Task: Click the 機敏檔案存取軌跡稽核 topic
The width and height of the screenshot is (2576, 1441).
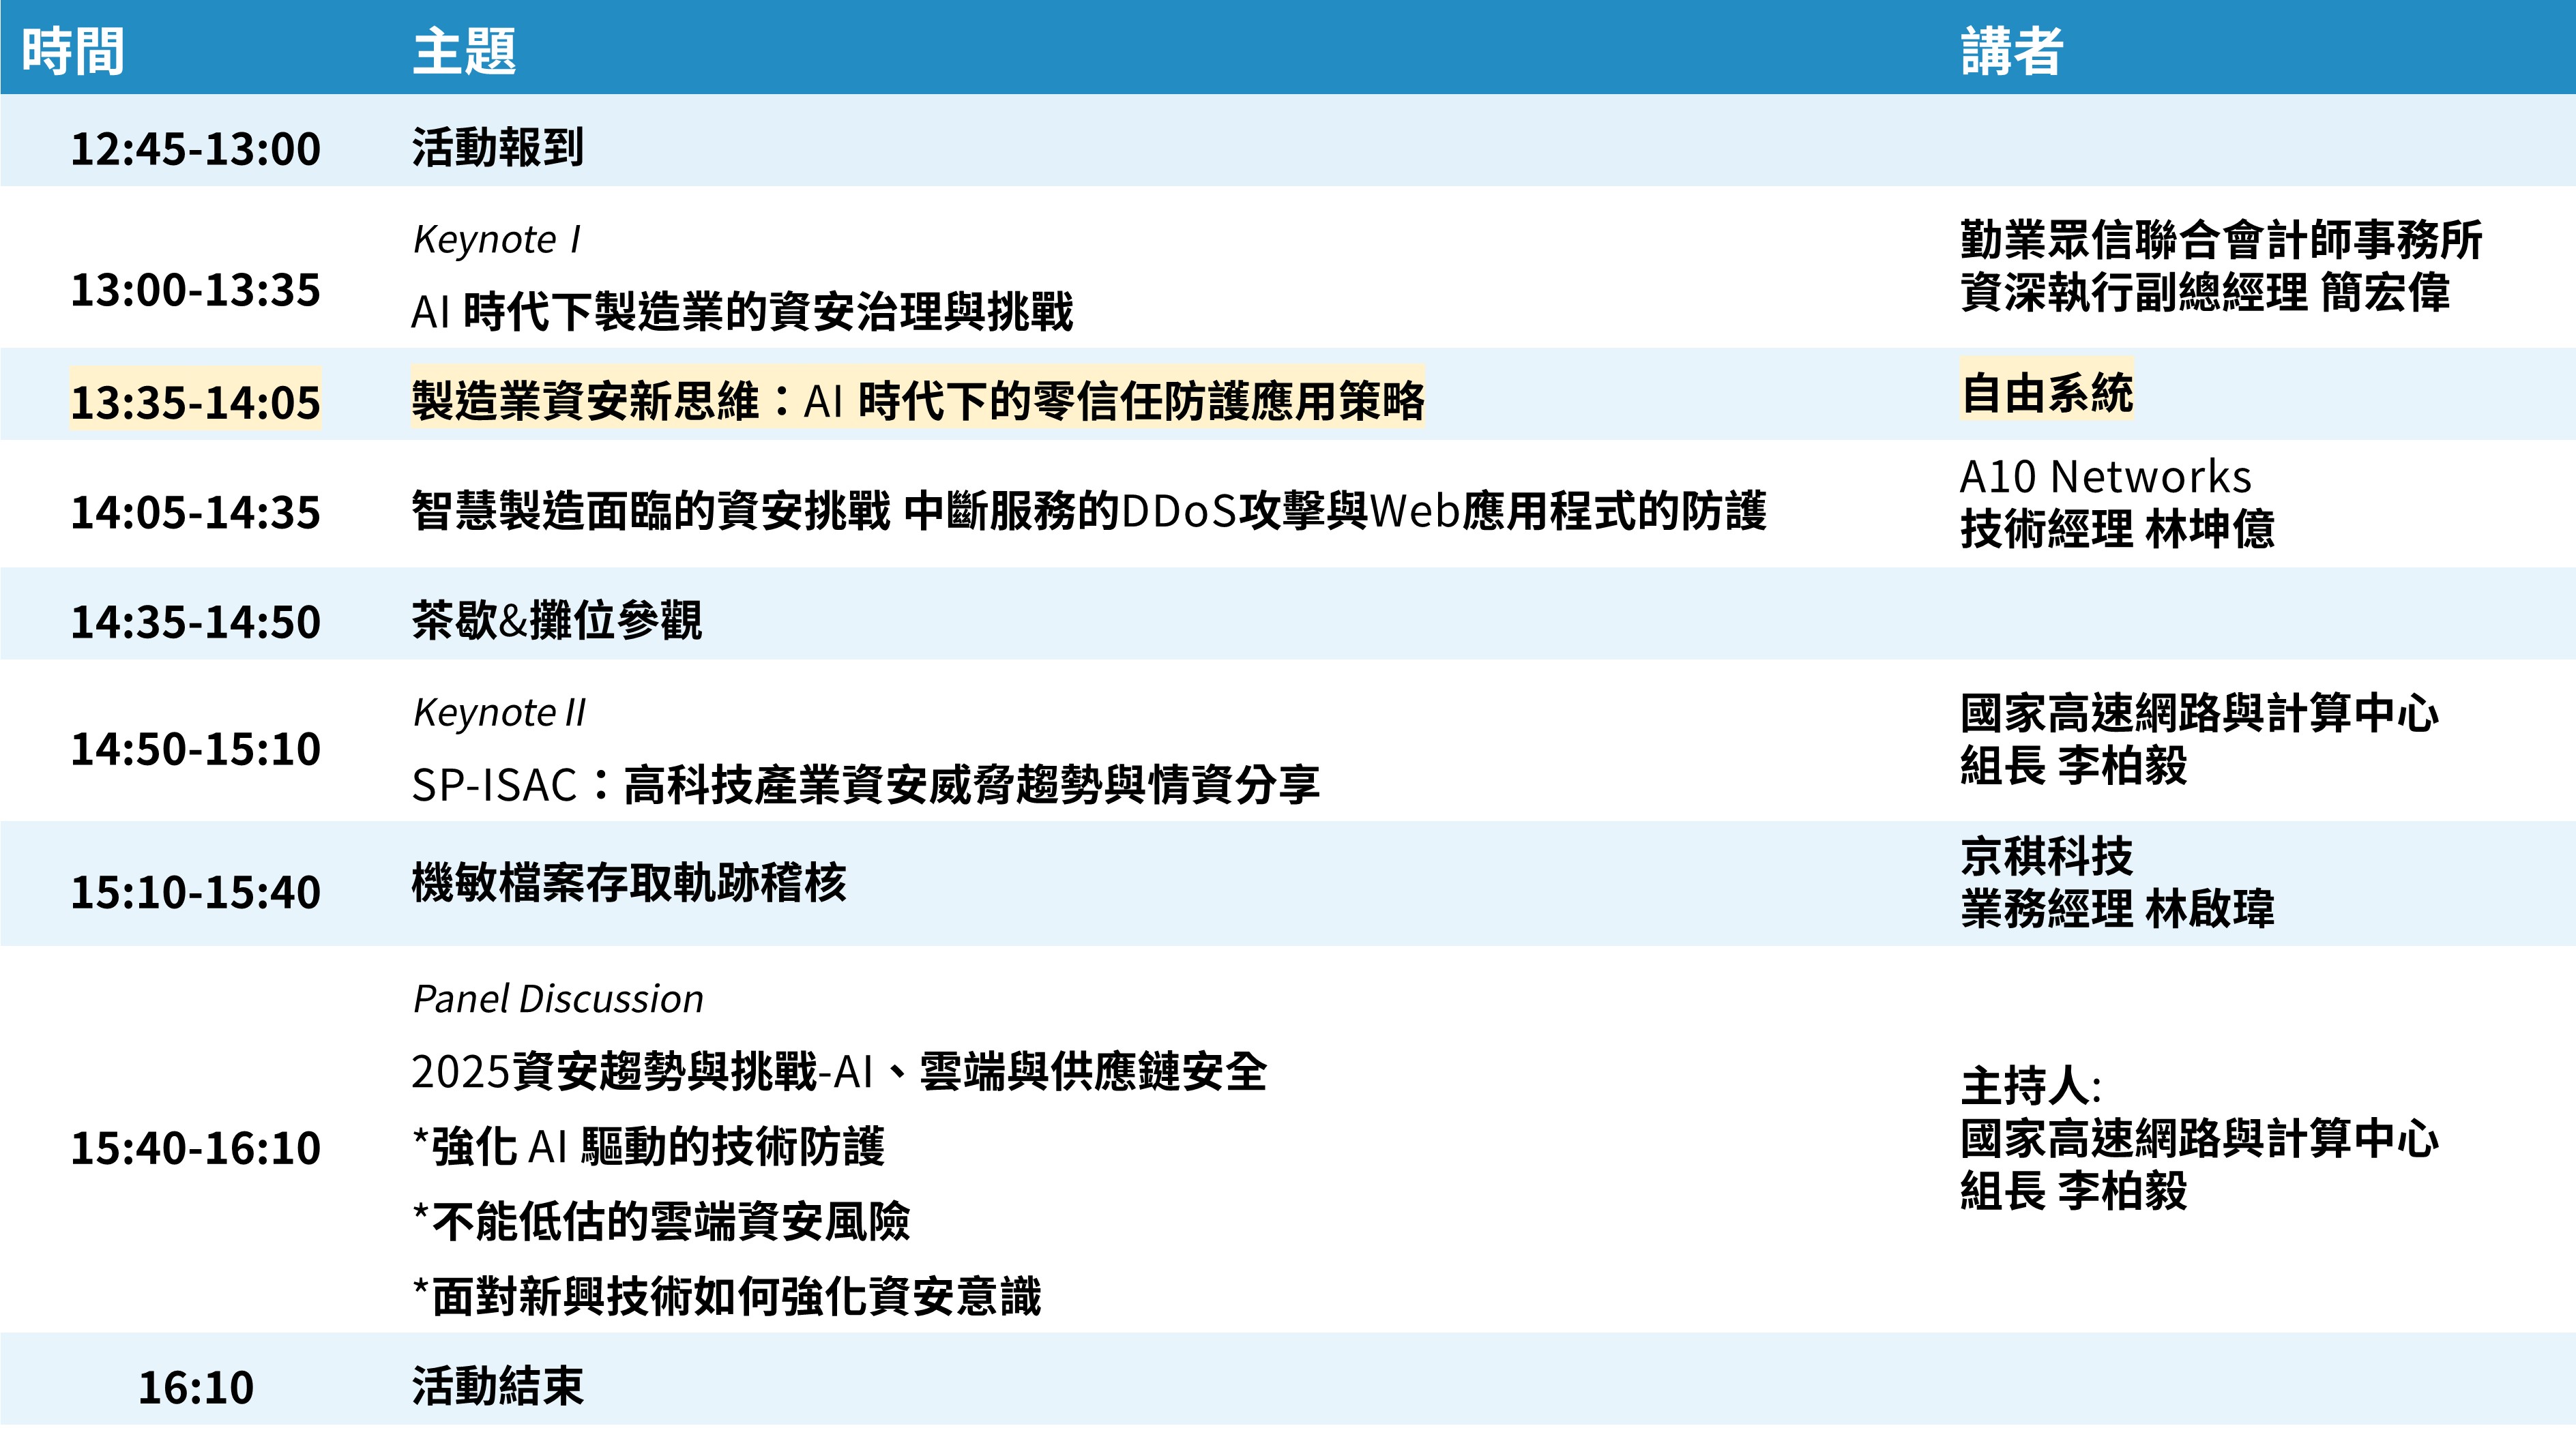Action: point(629,883)
